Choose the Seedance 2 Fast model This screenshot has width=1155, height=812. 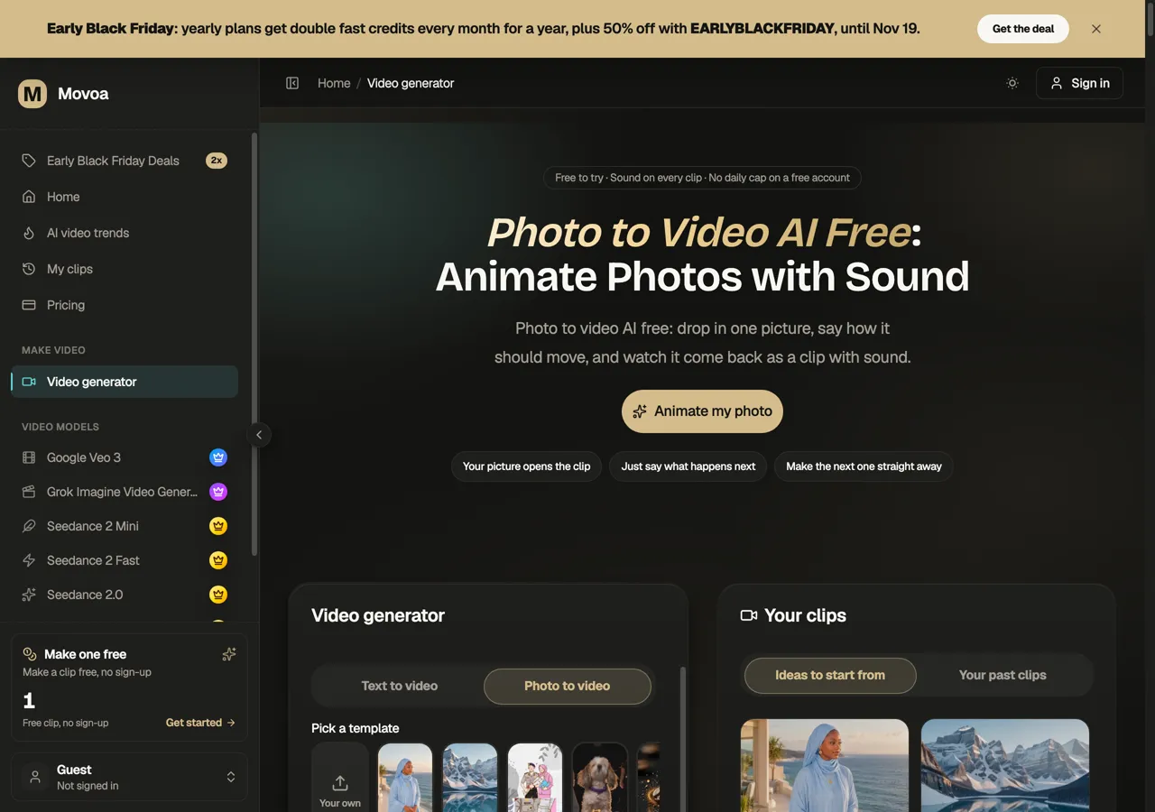pos(125,560)
